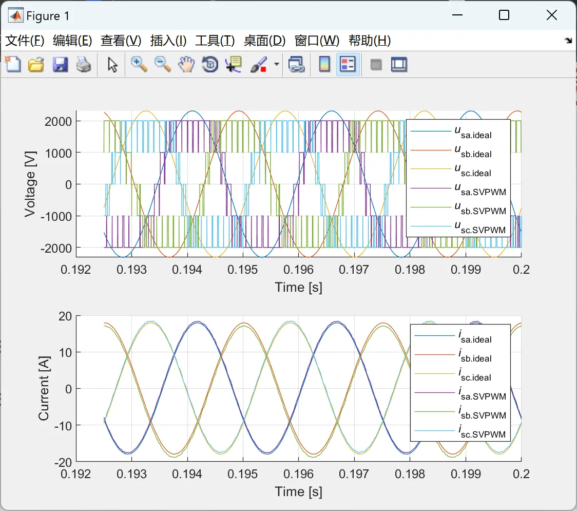Screen dimensions: 577x511
Task: Minimize the Figure 1 window
Action: click(x=457, y=15)
